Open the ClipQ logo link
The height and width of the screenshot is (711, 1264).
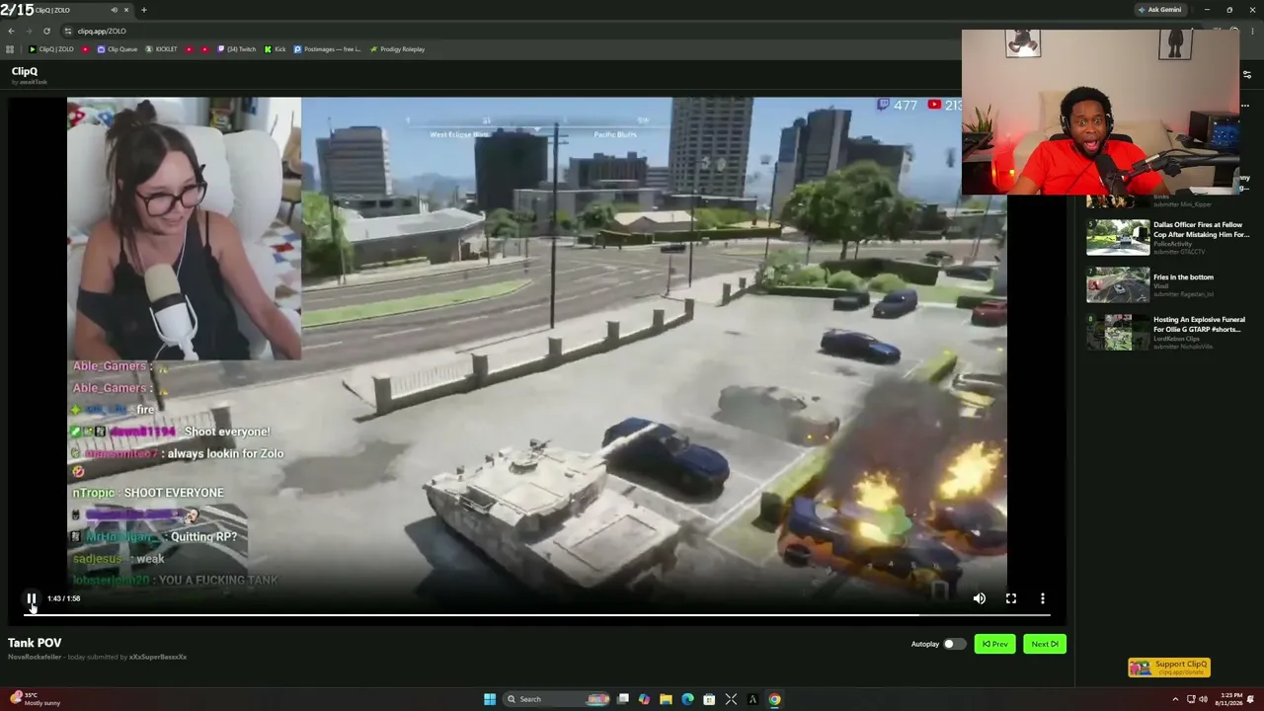coord(25,71)
